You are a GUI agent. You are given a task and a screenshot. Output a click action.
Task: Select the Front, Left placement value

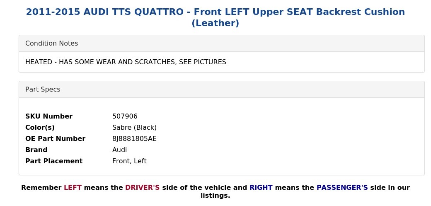tap(129, 161)
